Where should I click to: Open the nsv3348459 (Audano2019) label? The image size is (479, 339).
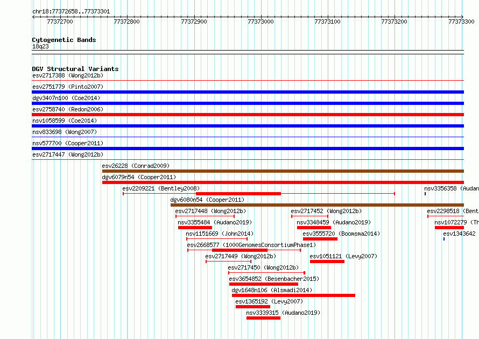coord(334,222)
